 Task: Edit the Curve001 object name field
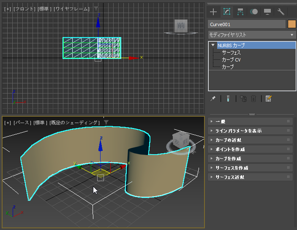[x=247, y=24]
